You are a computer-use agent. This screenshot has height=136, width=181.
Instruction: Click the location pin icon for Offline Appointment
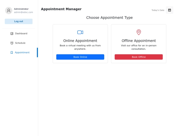[x=139, y=32]
